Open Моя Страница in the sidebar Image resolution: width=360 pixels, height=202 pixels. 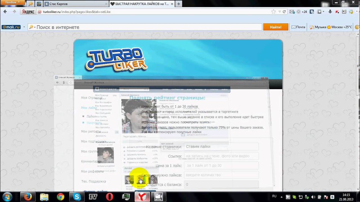point(91,98)
